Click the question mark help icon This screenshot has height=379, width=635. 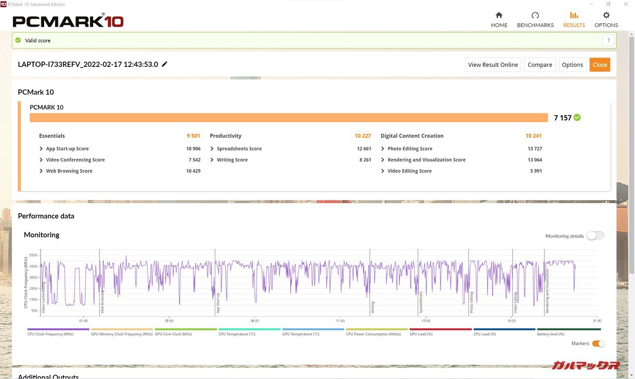click(x=608, y=41)
